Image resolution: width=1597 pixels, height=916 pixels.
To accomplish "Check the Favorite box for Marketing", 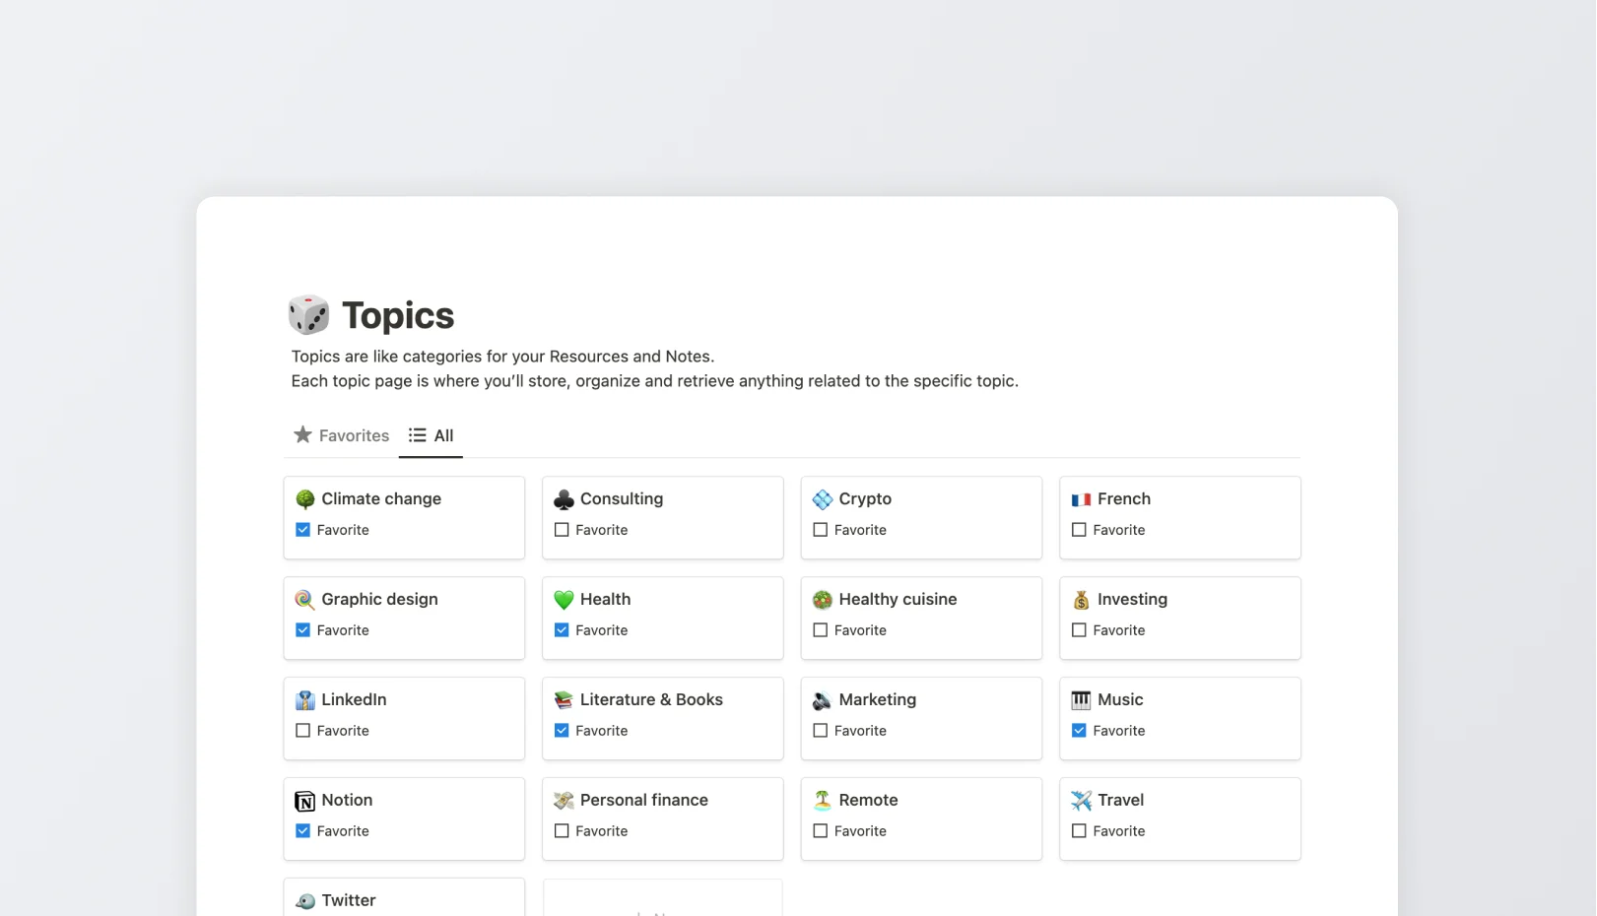I will point(821,730).
